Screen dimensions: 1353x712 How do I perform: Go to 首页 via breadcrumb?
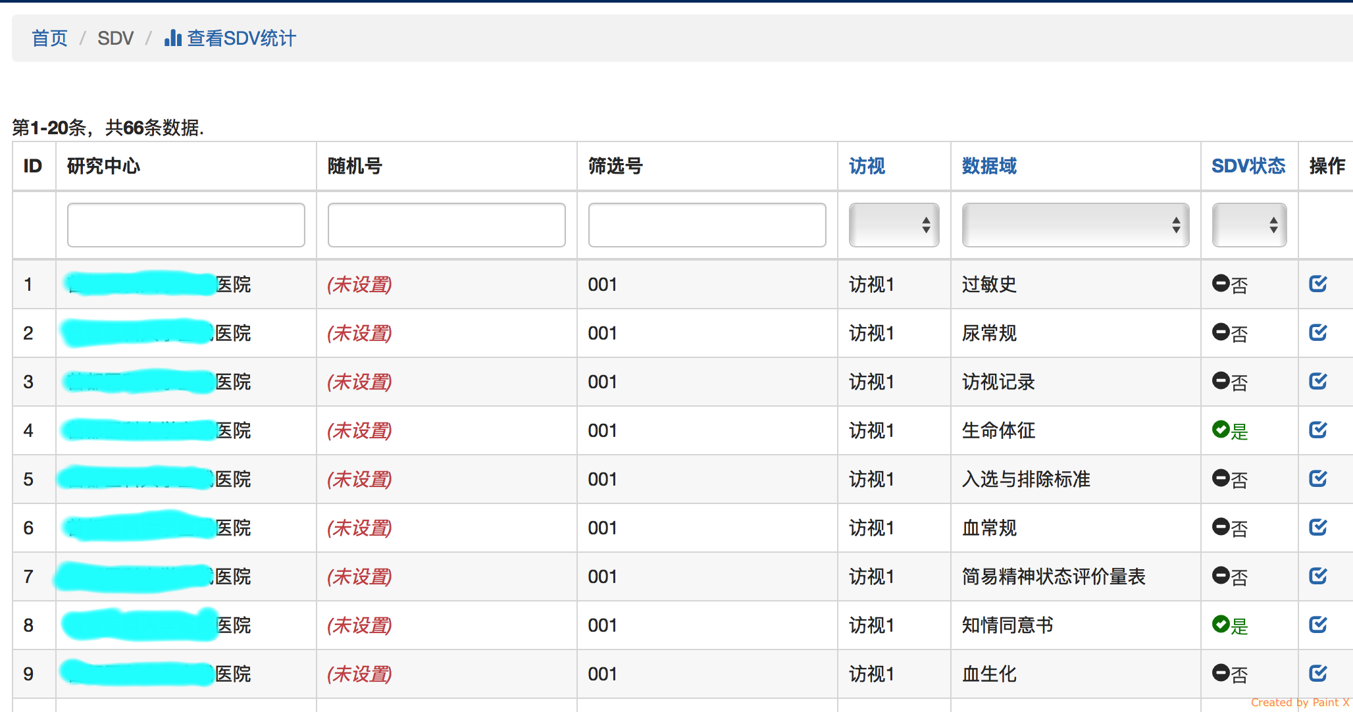[x=49, y=38]
